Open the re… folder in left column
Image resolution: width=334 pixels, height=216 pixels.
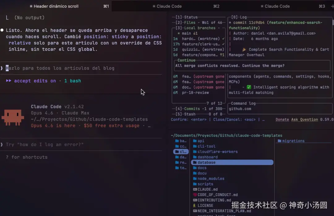point(181,162)
